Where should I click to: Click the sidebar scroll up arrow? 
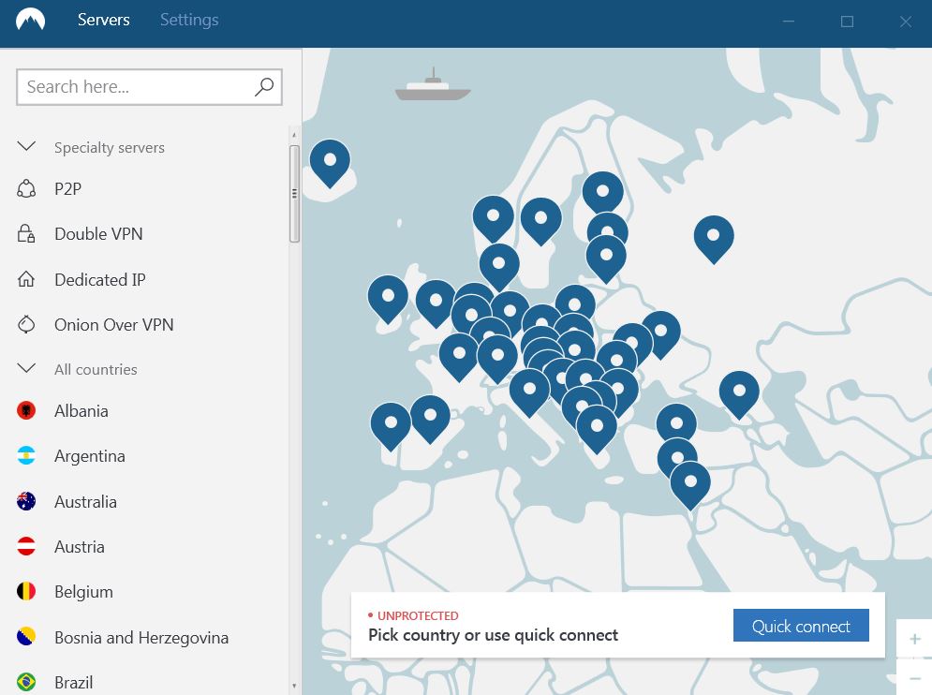tap(294, 136)
